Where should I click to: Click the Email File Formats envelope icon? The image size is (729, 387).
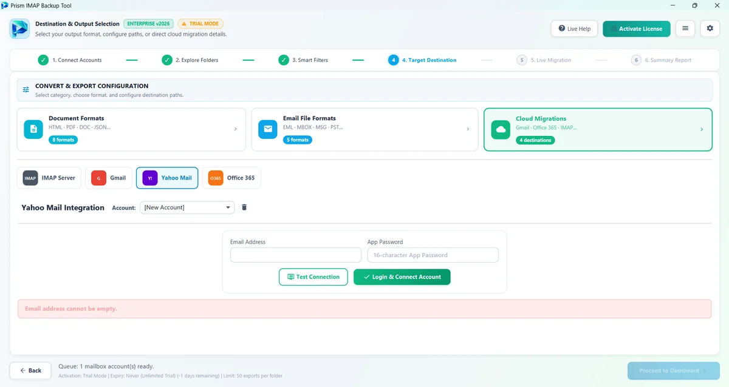click(268, 129)
